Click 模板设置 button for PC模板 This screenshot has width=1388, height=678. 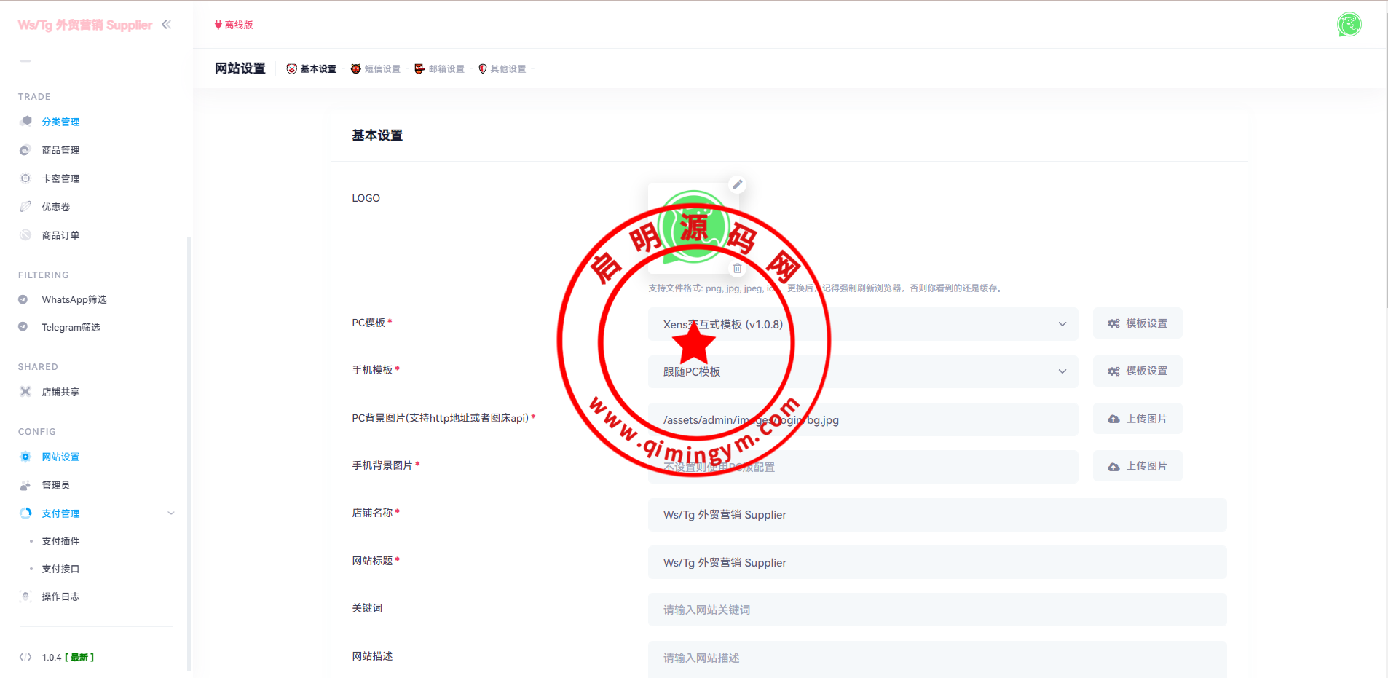pyautogui.click(x=1137, y=323)
